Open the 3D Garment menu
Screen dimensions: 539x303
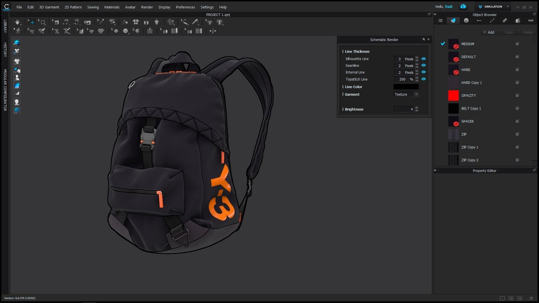(49, 7)
